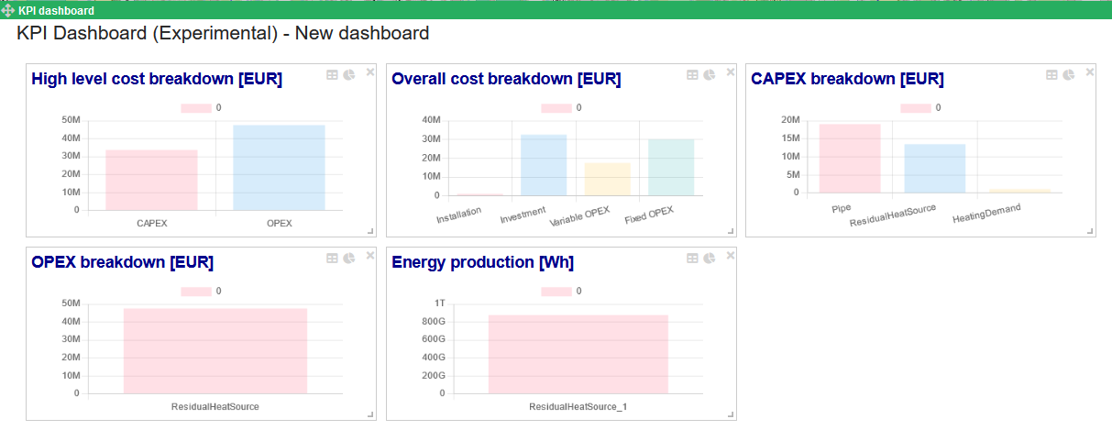The height and width of the screenshot is (441, 1112).
Task: Click the OPEX breakdown [EUR] title
Action: click(122, 262)
